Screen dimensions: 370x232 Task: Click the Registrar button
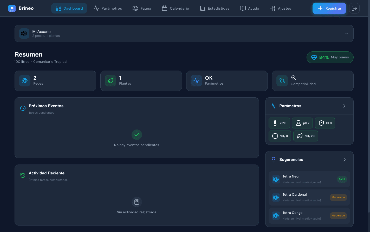pos(329,8)
